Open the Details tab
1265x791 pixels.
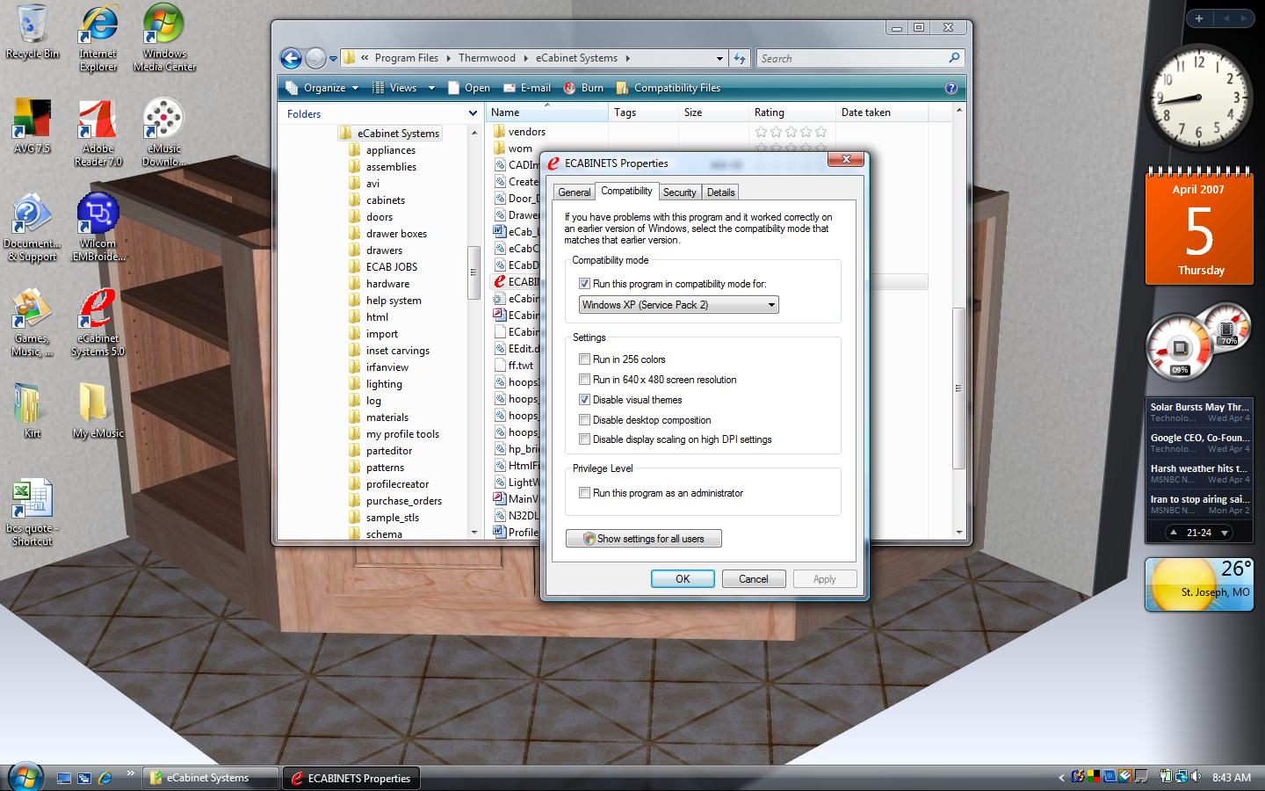[720, 192]
